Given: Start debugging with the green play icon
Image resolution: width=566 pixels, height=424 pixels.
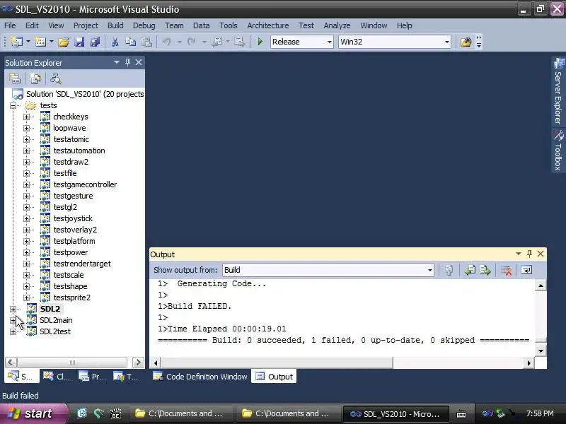Looking at the screenshot, I should [260, 42].
